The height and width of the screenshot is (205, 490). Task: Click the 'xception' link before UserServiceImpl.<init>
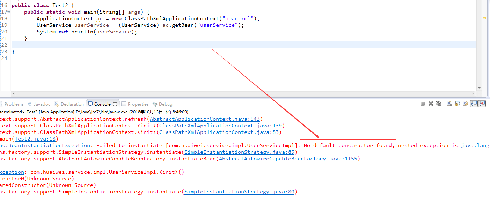coord(12,172)
